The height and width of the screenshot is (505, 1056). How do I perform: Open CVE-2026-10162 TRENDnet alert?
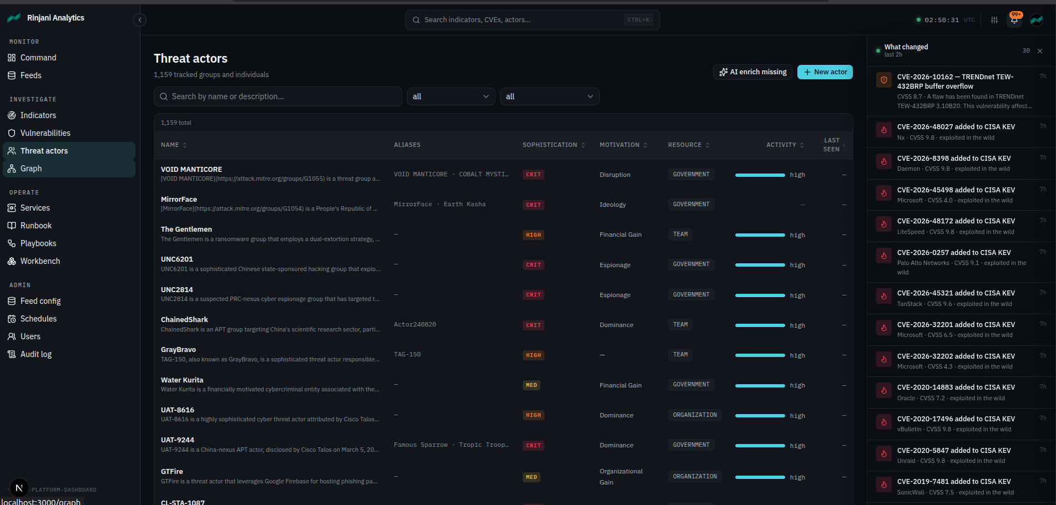pos(961,91)
